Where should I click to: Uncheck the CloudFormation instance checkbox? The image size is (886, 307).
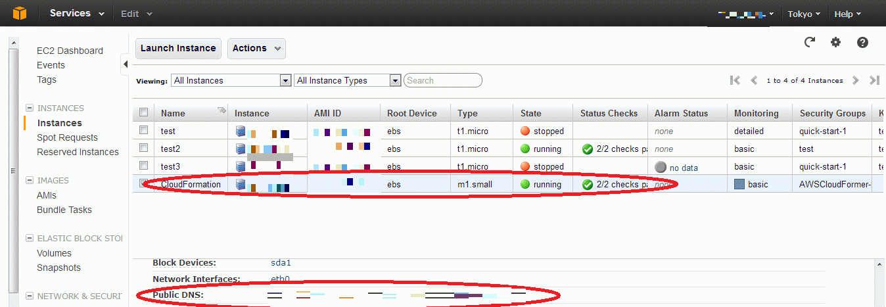[x=143, y=183]
